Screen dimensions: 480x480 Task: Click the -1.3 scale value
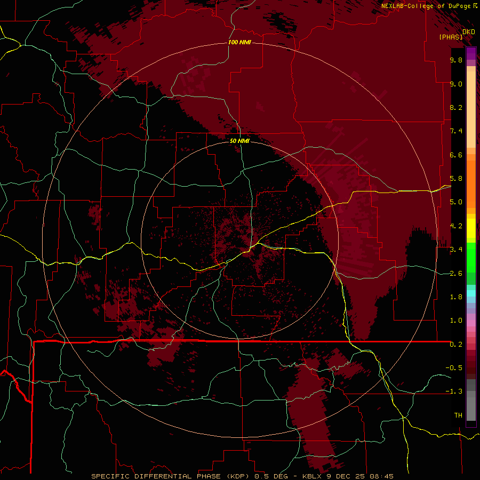pos(454,391)
